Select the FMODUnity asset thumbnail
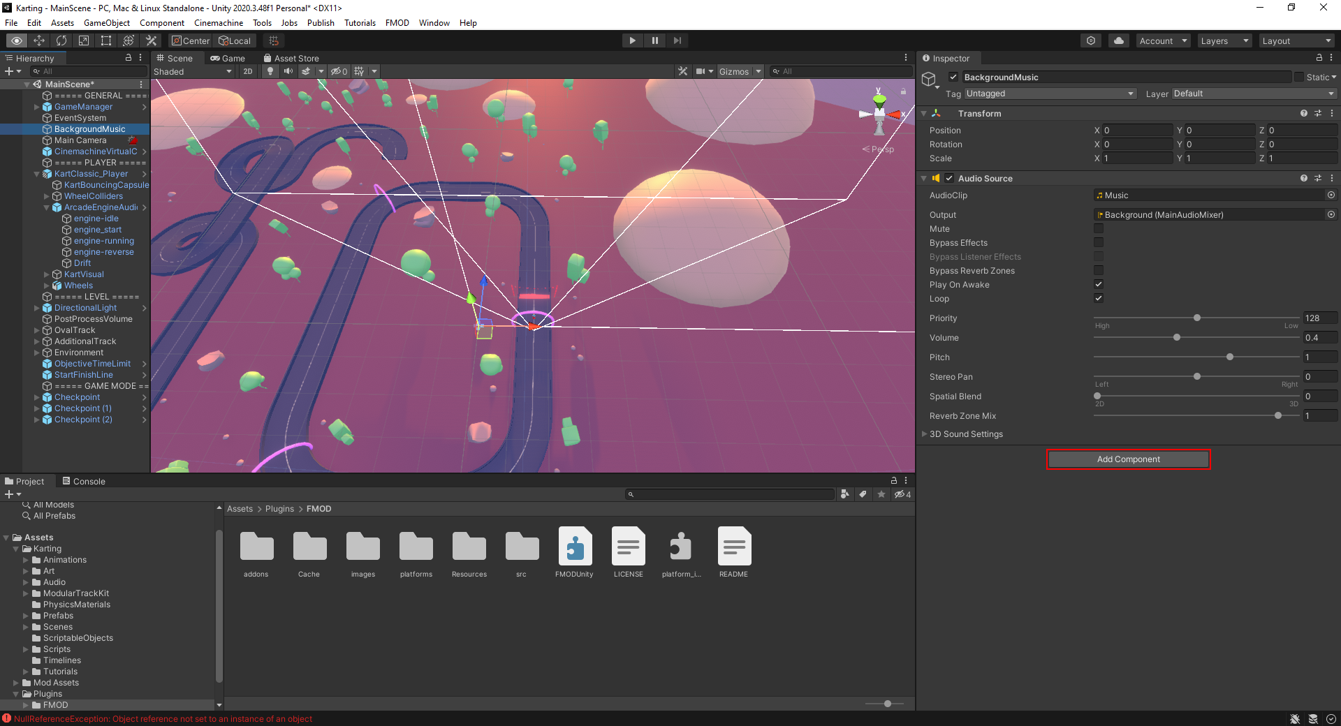 click(x=575, y=547)
